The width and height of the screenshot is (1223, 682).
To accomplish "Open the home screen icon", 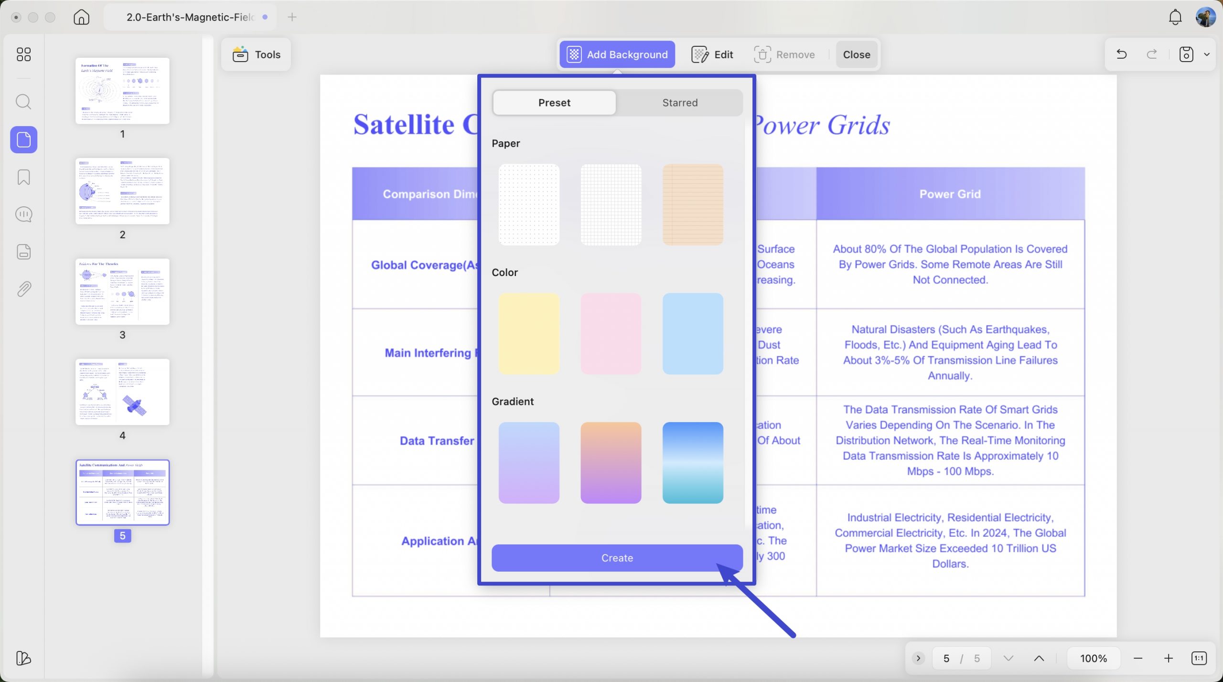I will coord(81,17).
